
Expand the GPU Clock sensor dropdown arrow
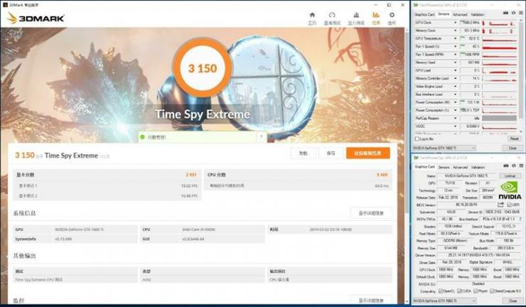tap(455, 23)
